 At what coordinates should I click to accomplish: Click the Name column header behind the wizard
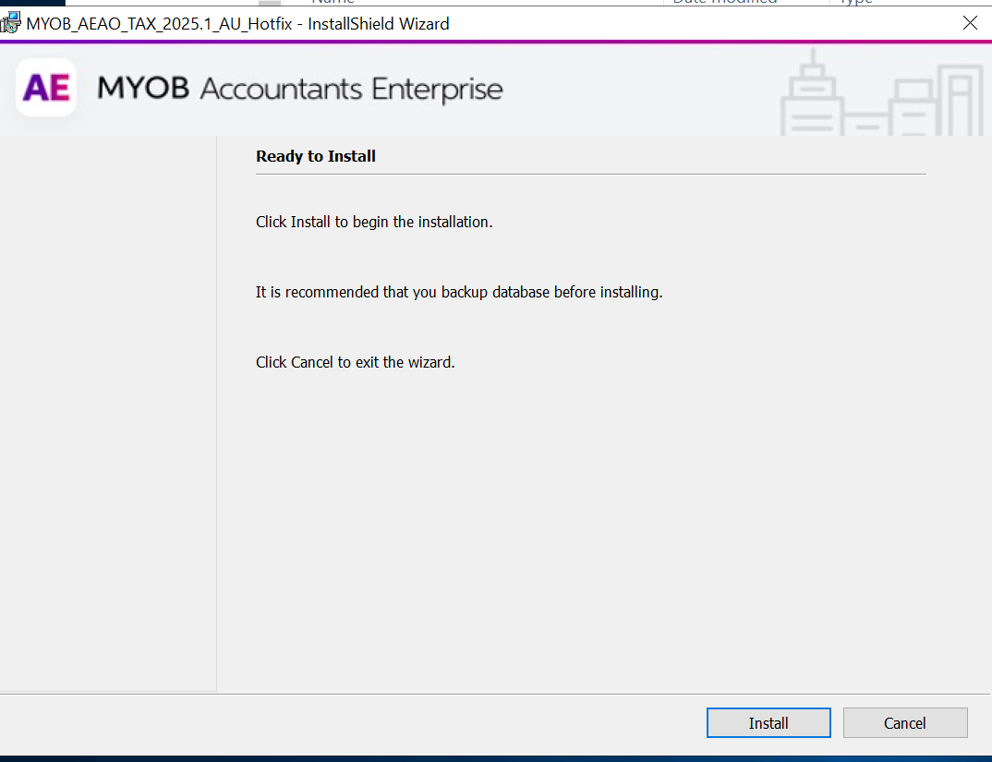pos(333,2)
